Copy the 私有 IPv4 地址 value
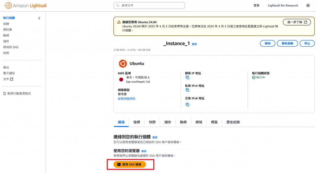 (187, 90)
